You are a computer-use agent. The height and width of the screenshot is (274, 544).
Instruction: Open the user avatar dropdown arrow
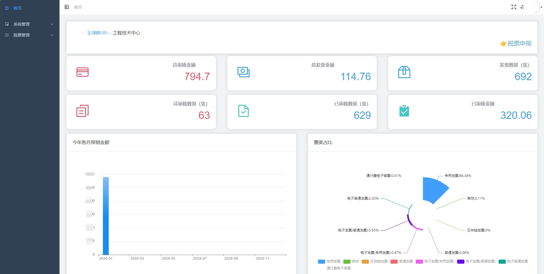coord(541,7)
